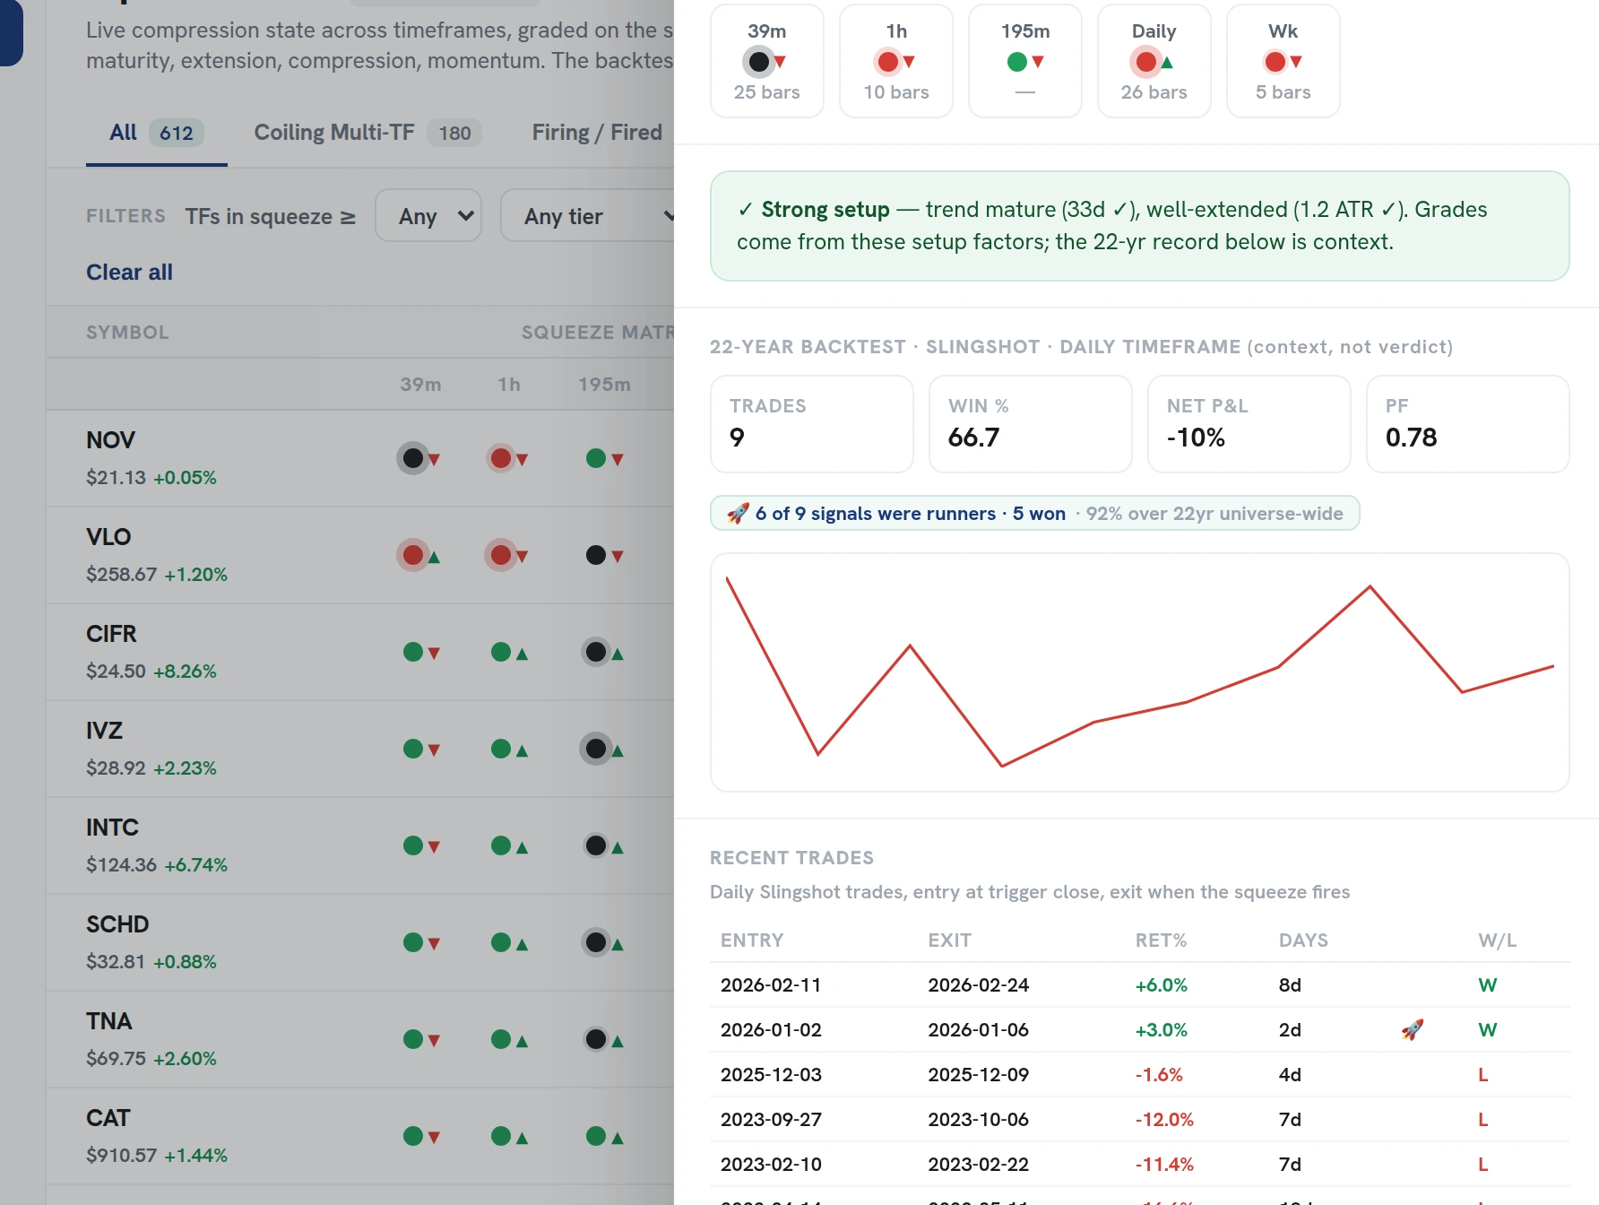Click CAT 195m green dot
1599x1205 pixels.
pyautogui.click(x=595, y=1136)
